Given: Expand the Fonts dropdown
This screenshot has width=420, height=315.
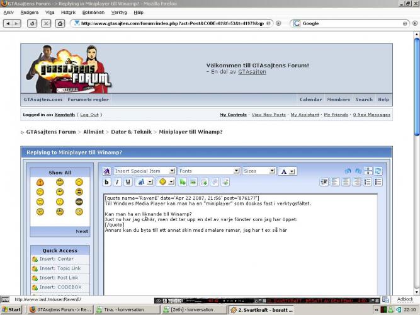Looking at the screenshot, I should click(208, 171).
